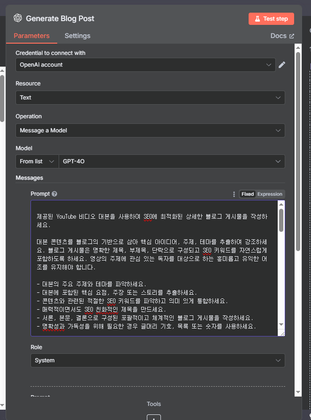This screenshot has height=420, width=311.
Task: Select the Fixed mode toggle
Action: pyautogui.click(x=248, y=194)
